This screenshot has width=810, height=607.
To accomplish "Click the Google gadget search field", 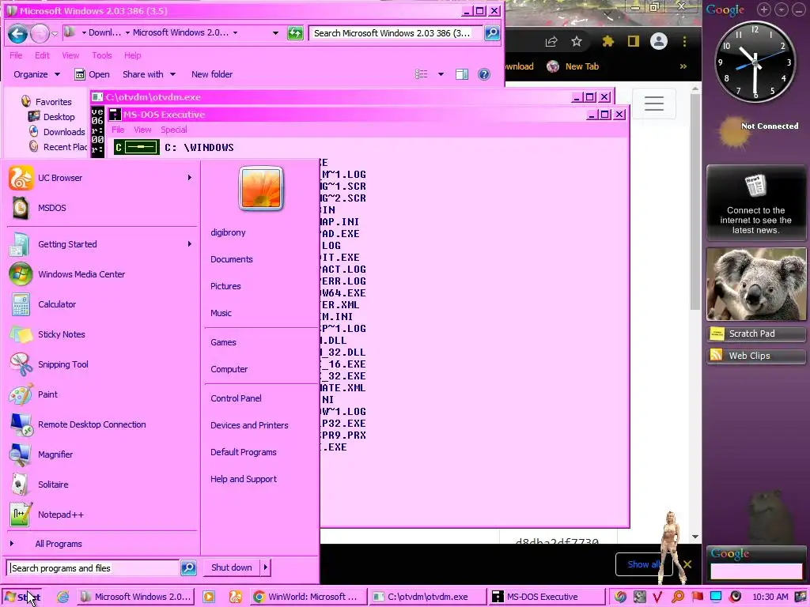I will click(x=755, y=571).
